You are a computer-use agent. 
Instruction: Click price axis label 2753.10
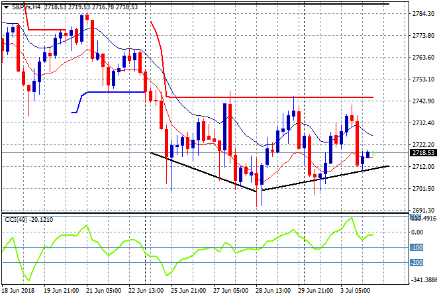pos(423,79)
